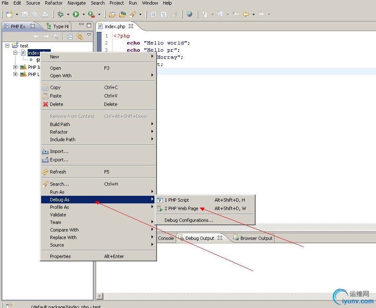Open the Window menu
Viewport: 376px width, 308px height.
pos(150,3)
